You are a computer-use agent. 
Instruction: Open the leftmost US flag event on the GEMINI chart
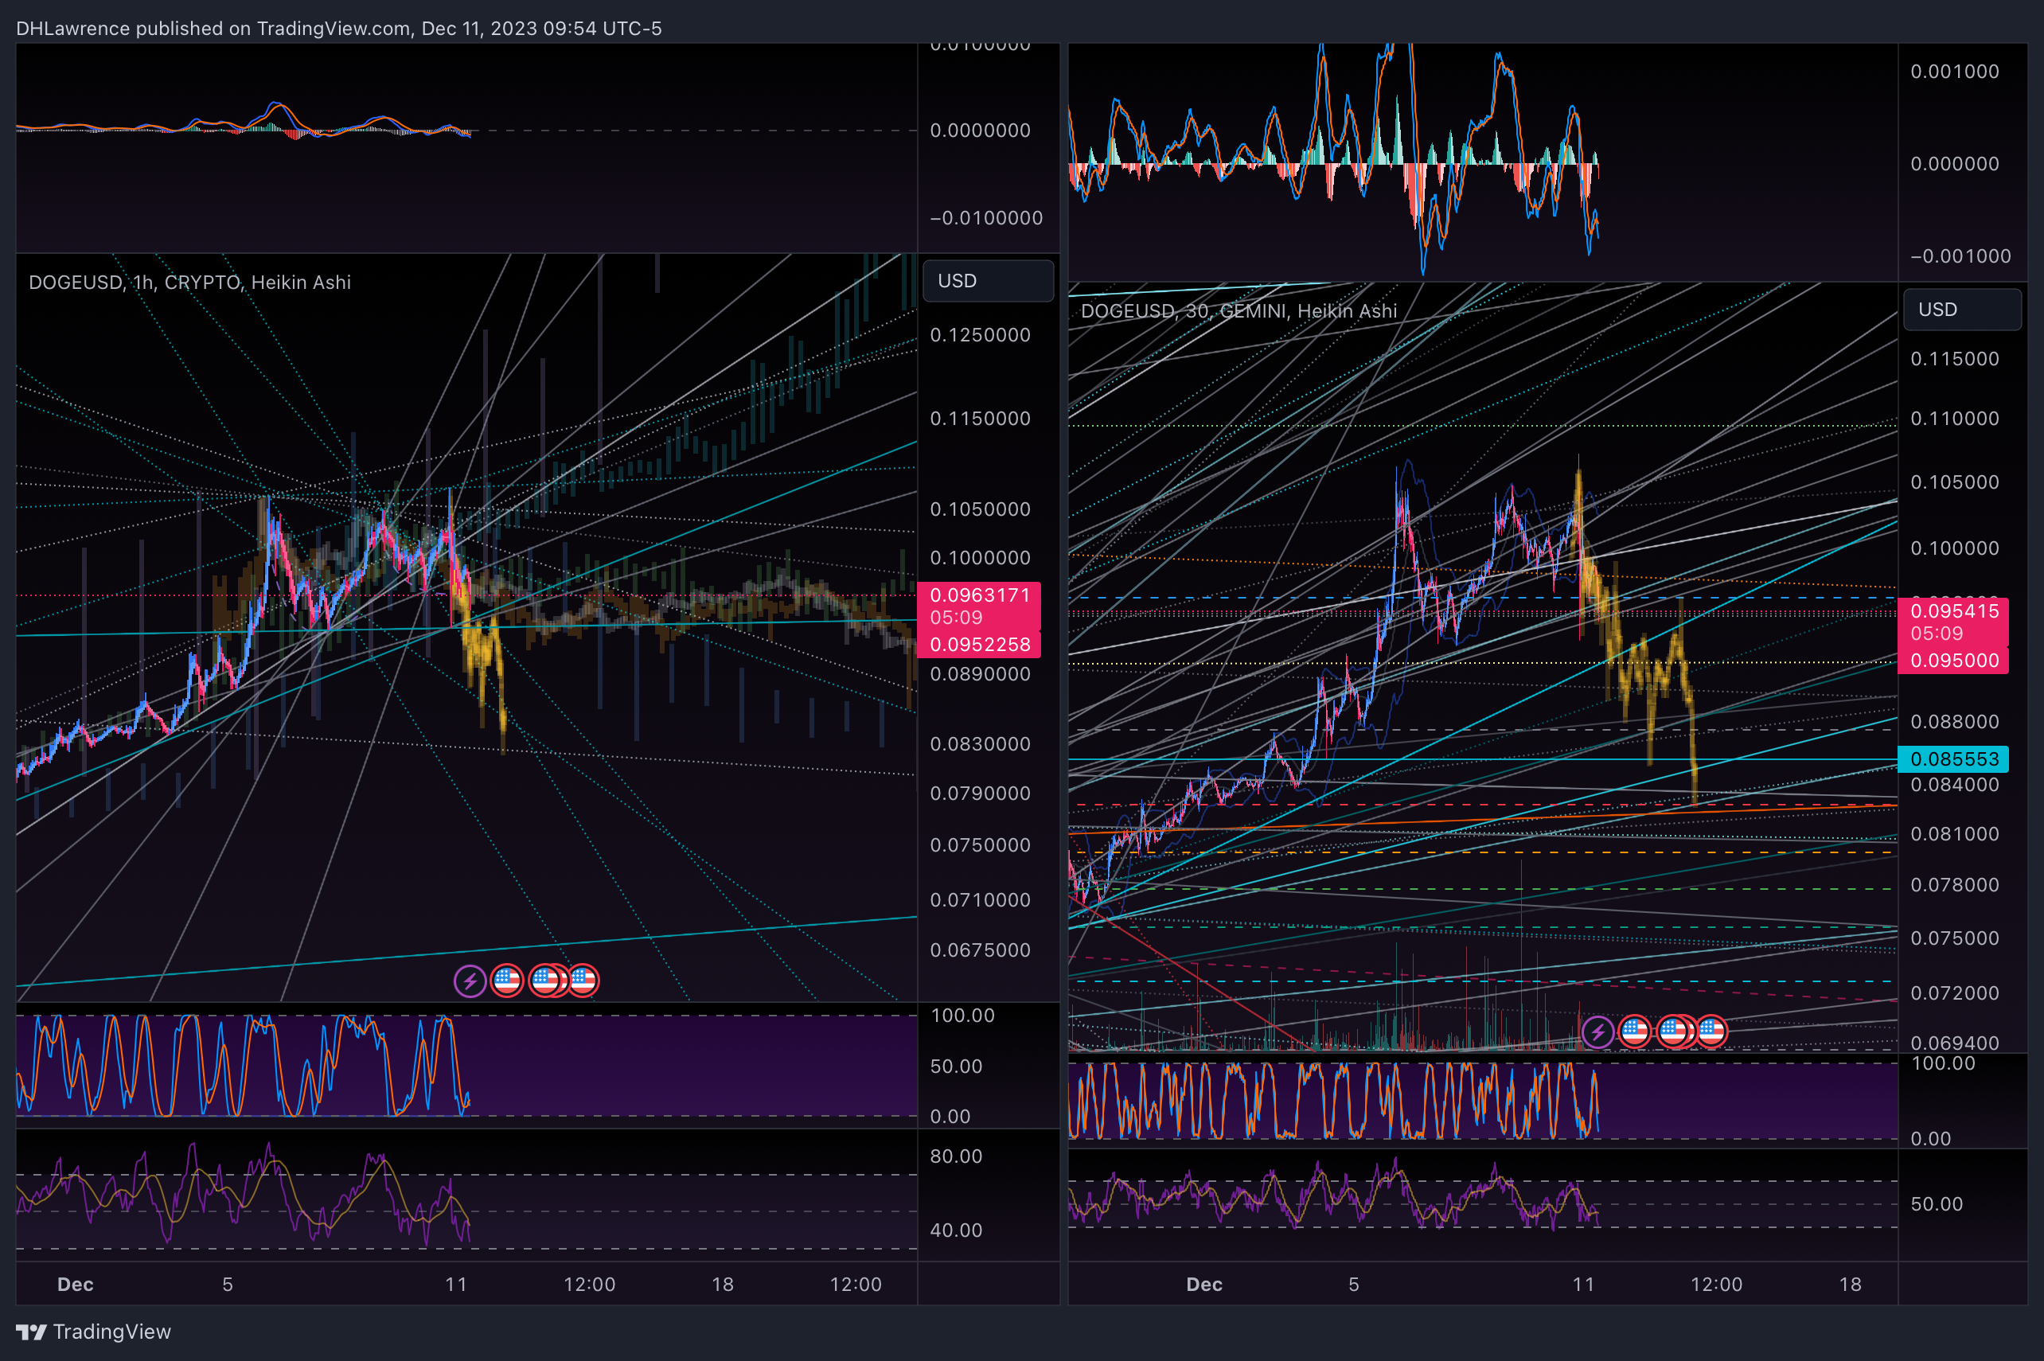tap(1635, 1032)
